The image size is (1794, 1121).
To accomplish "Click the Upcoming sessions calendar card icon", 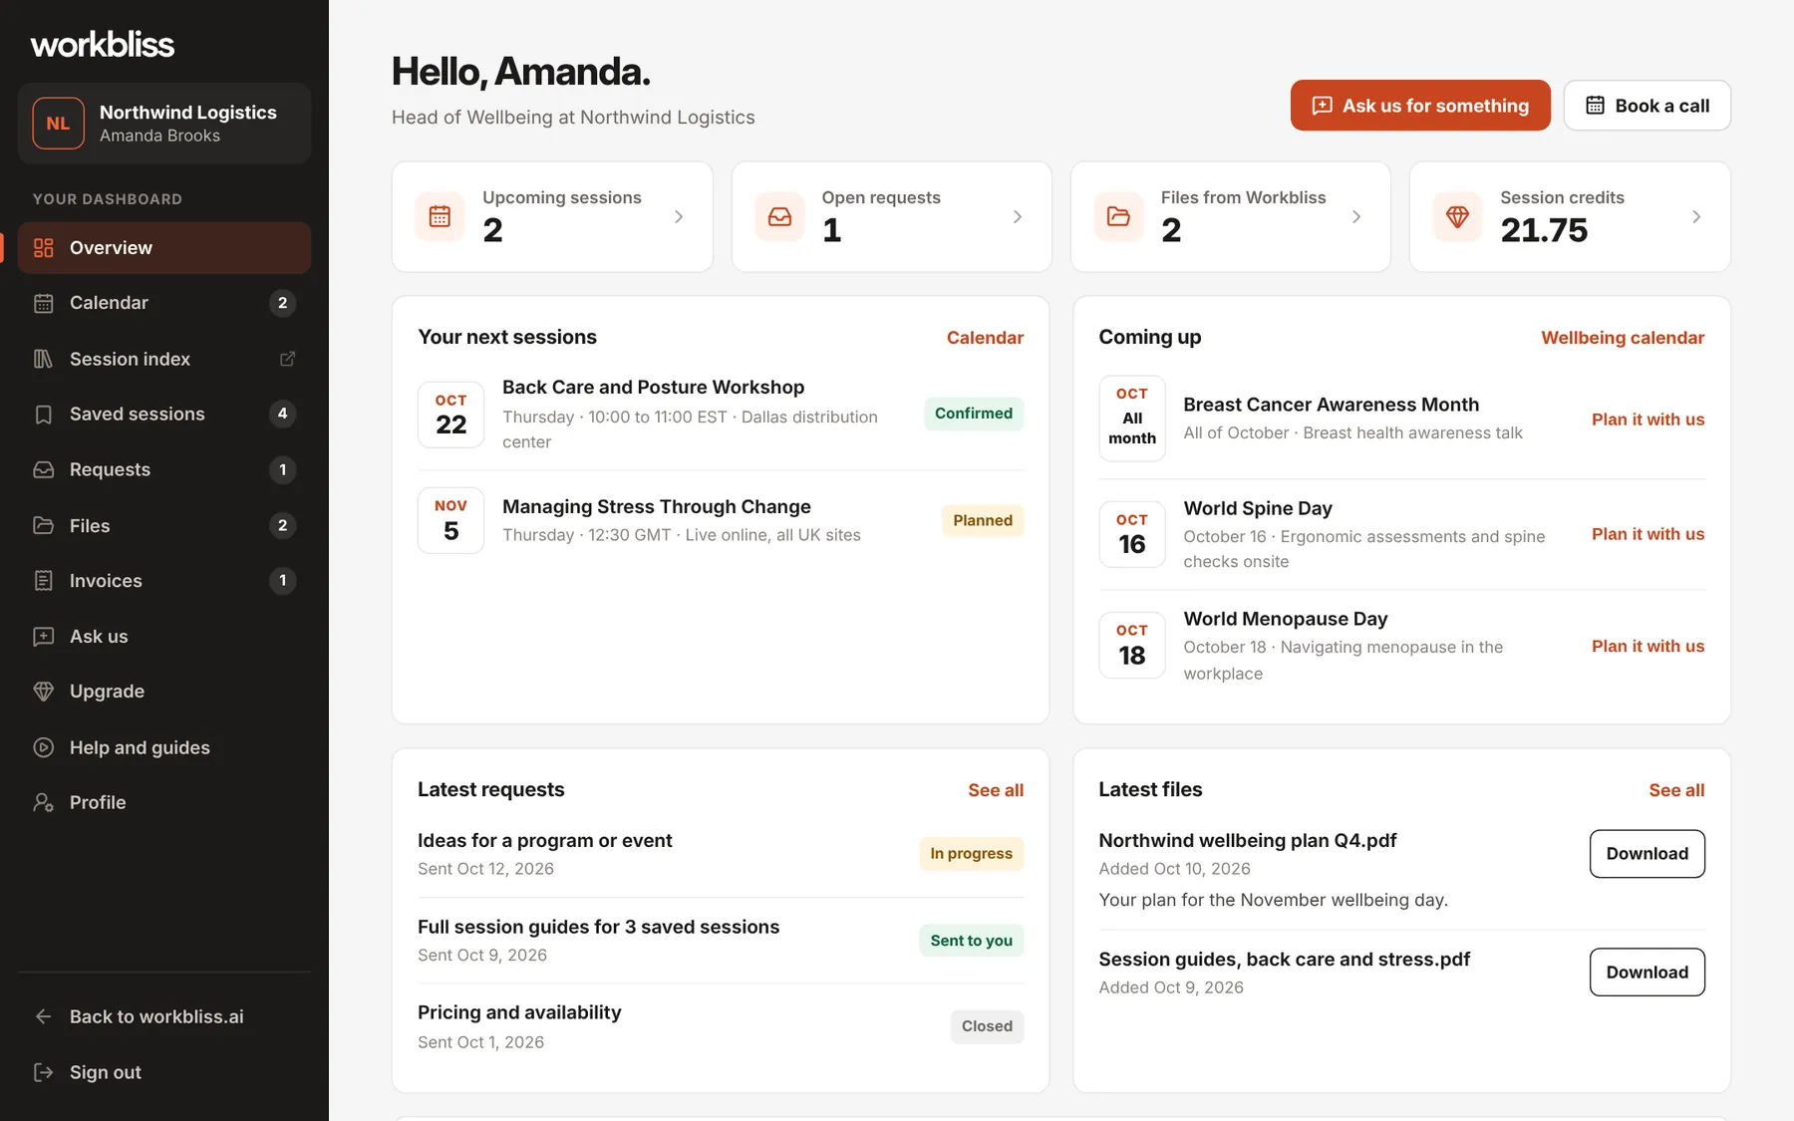I will (x=440, y=216).
